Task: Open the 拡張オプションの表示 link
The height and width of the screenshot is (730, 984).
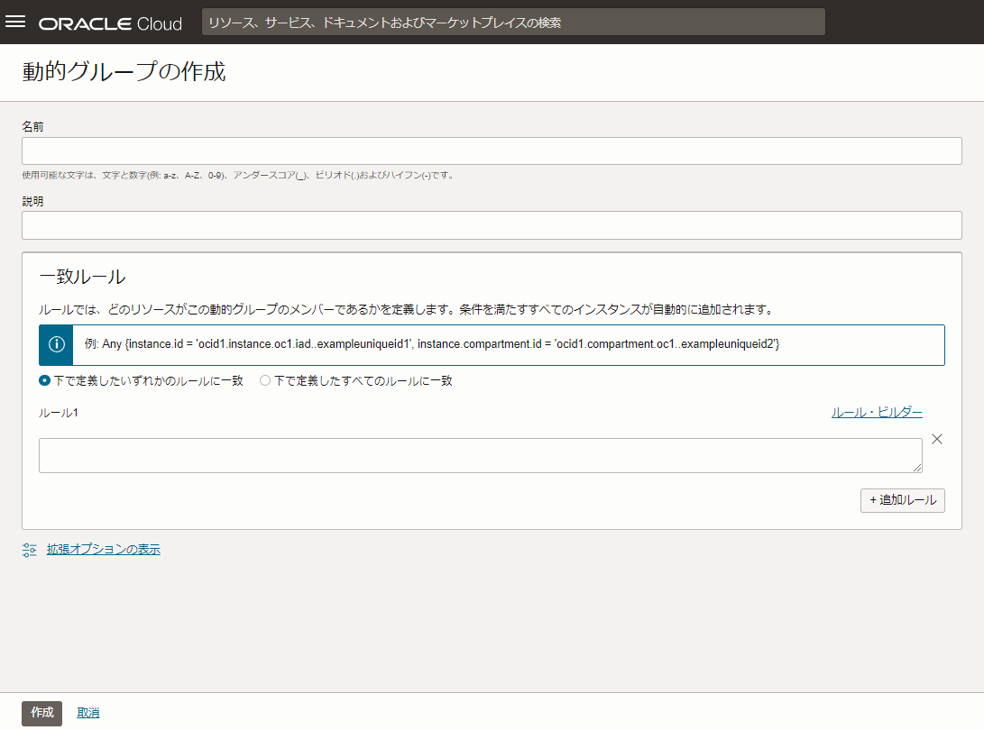Action: [104, 550]
